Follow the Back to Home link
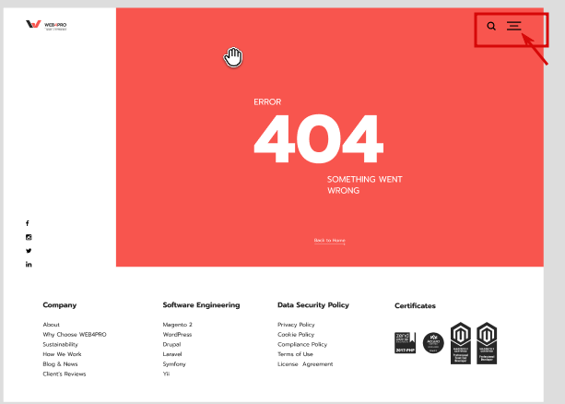The height and width of the screenshot is (404, 565). [329, 241]
